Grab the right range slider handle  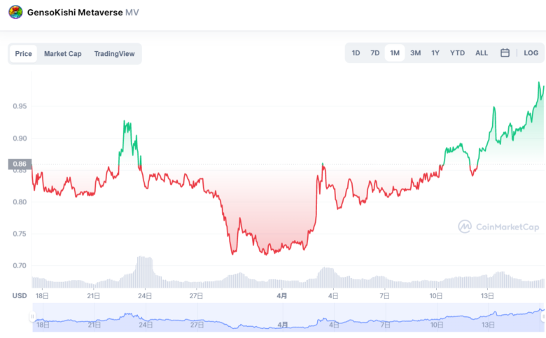click(x=543, y=316)
